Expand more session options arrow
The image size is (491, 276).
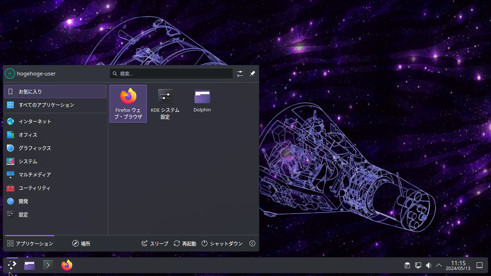click(252, 244)
